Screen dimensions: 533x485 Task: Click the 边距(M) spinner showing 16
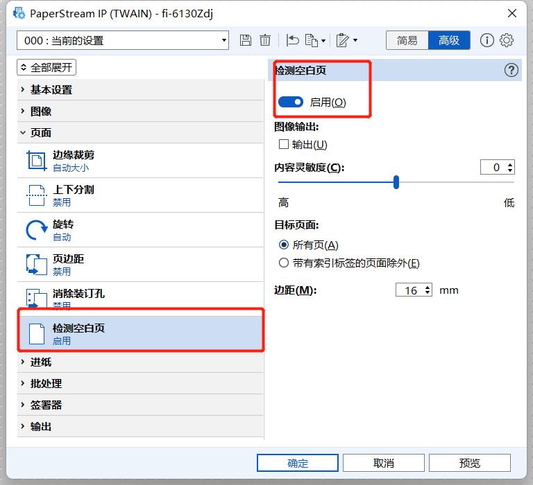click(414, 290)
